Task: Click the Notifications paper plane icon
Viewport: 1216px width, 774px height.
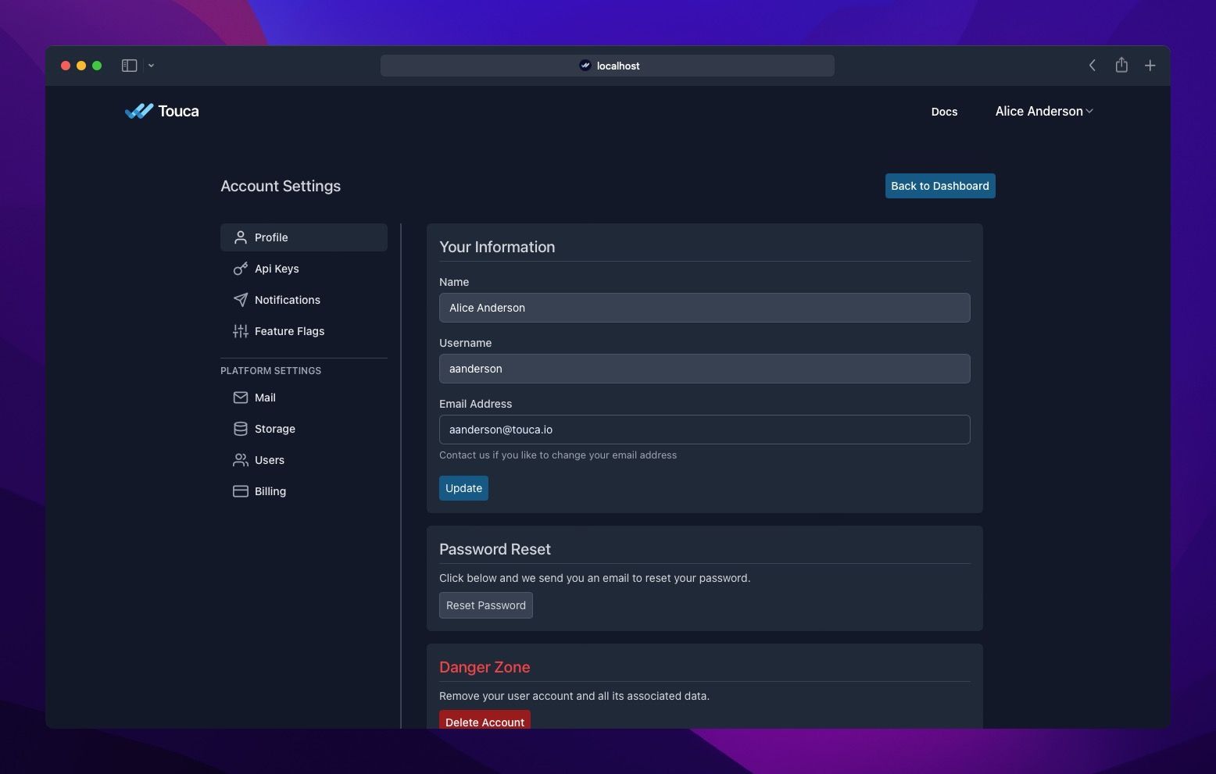Action: 241,300
